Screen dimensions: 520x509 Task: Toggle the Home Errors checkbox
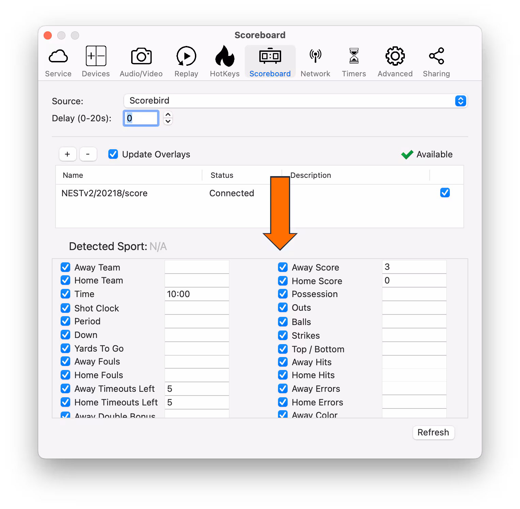click(283, 402)
